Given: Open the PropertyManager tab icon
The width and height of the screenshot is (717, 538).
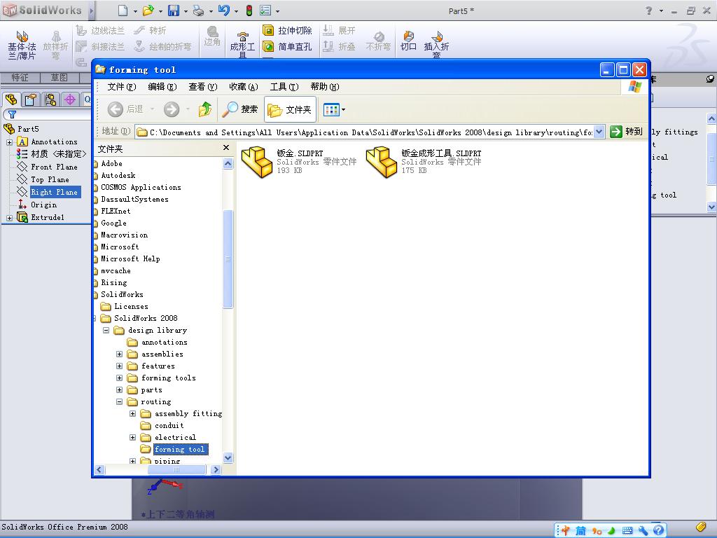Looking at the screenshot, I should click(31, 99).
